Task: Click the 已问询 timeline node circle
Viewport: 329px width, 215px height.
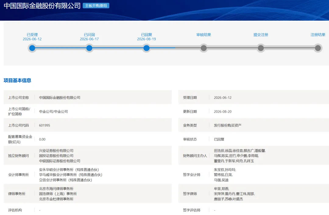Action: pos(89,48)
